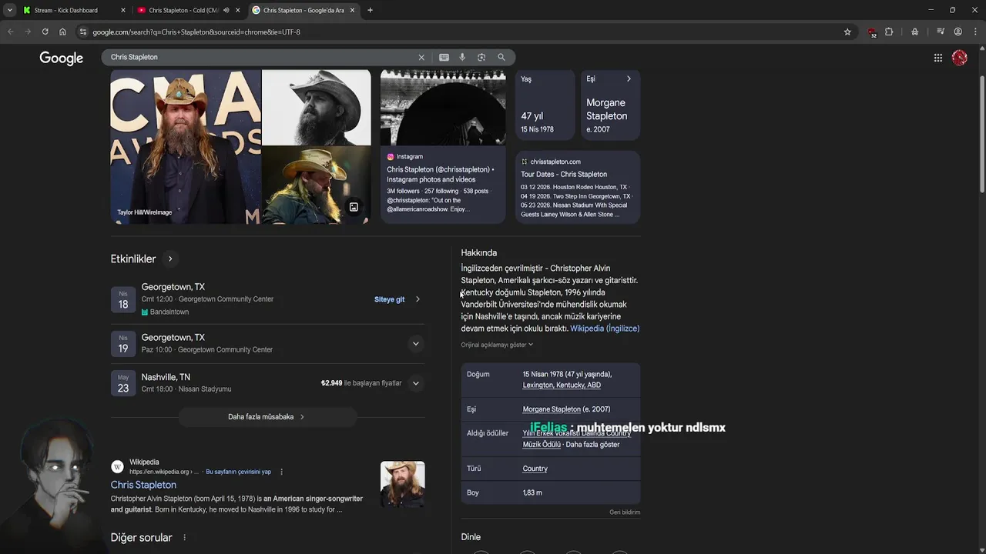The width and height of the screenshot is (986, 554).
Task: Open the Google apps grid
Action: click(x=938, y=58)
